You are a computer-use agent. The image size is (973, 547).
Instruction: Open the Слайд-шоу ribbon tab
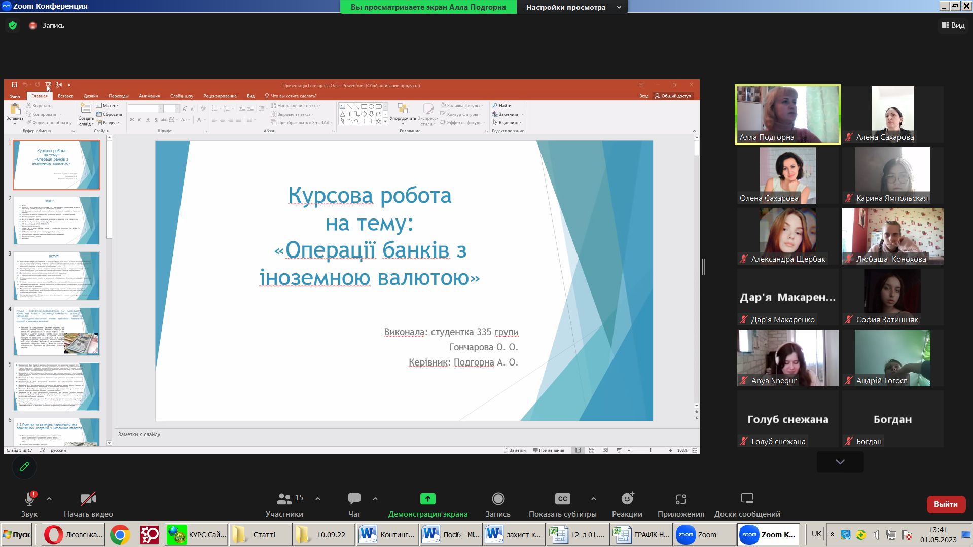click(x=182, y=96)
